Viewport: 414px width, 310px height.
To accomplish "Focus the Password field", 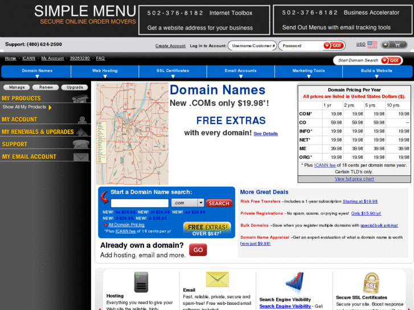I will pyautogui.click(x=301, y=46).
